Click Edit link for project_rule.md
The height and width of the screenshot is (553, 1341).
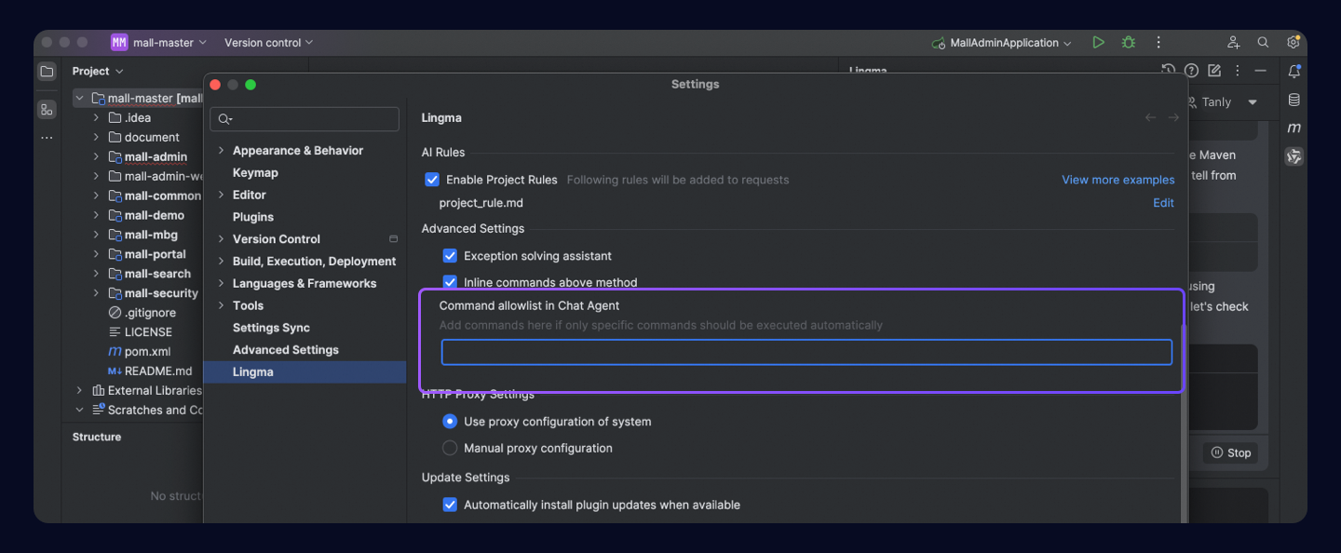(x=1163, y=203)
